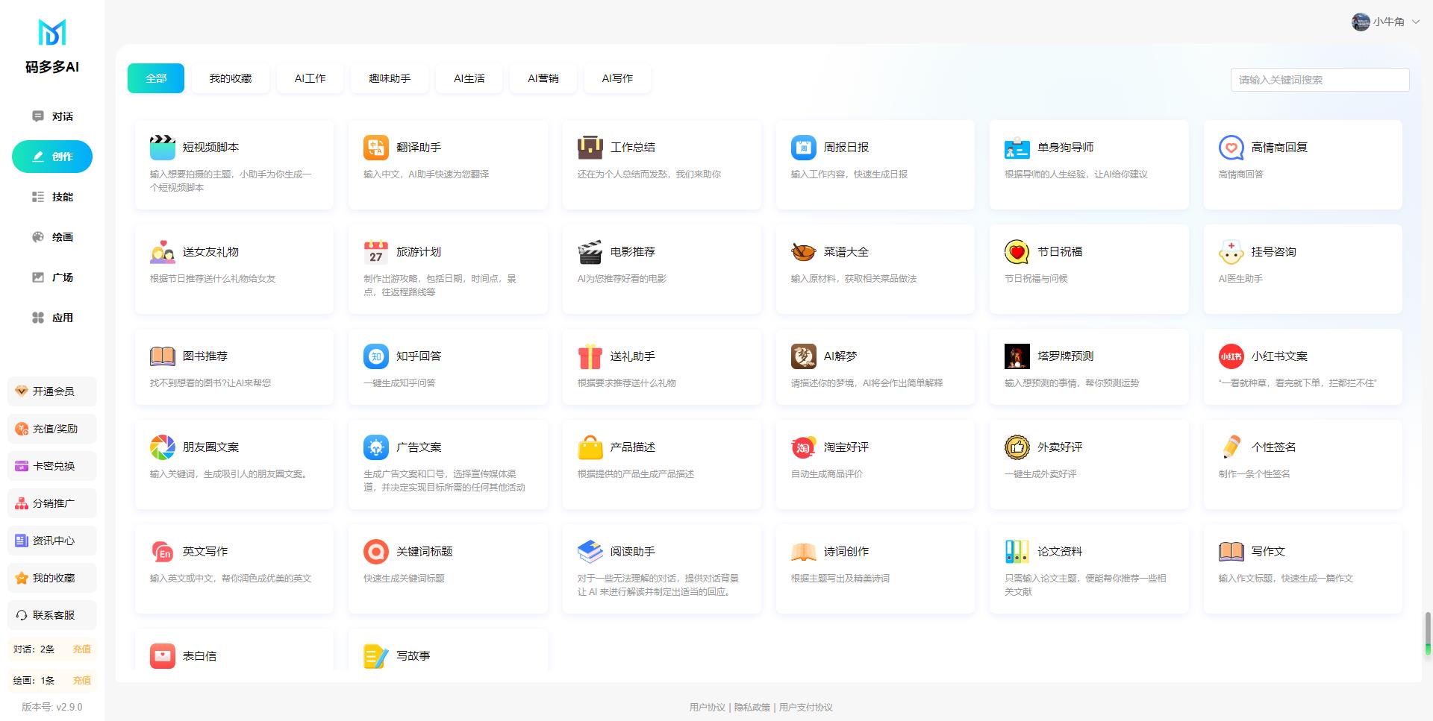The width and height of the screenshot is (1433, 721).
Task: Switch to the AI工作 tab
Action: (x=310, y=78)
